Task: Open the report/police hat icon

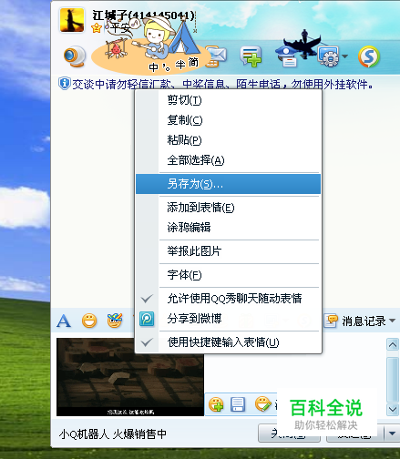Action: coord(286,57)
